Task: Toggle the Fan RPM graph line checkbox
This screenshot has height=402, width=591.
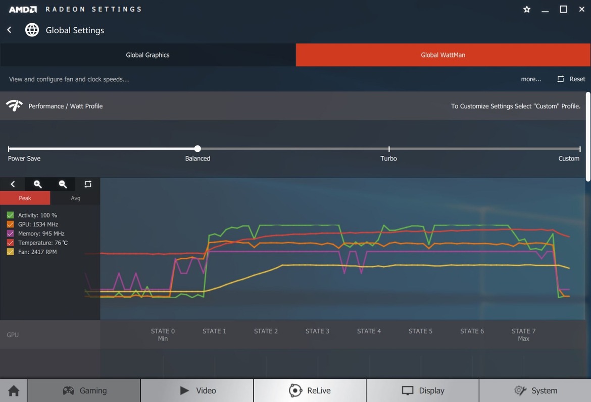Action: (x=10, y=252)
